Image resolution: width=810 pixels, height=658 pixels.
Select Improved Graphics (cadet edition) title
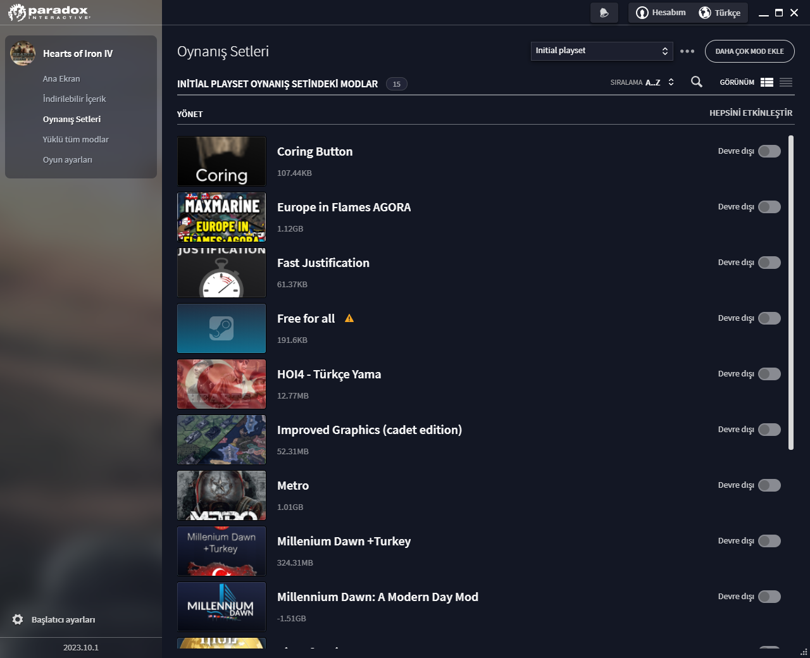click(x=370, y=430)
